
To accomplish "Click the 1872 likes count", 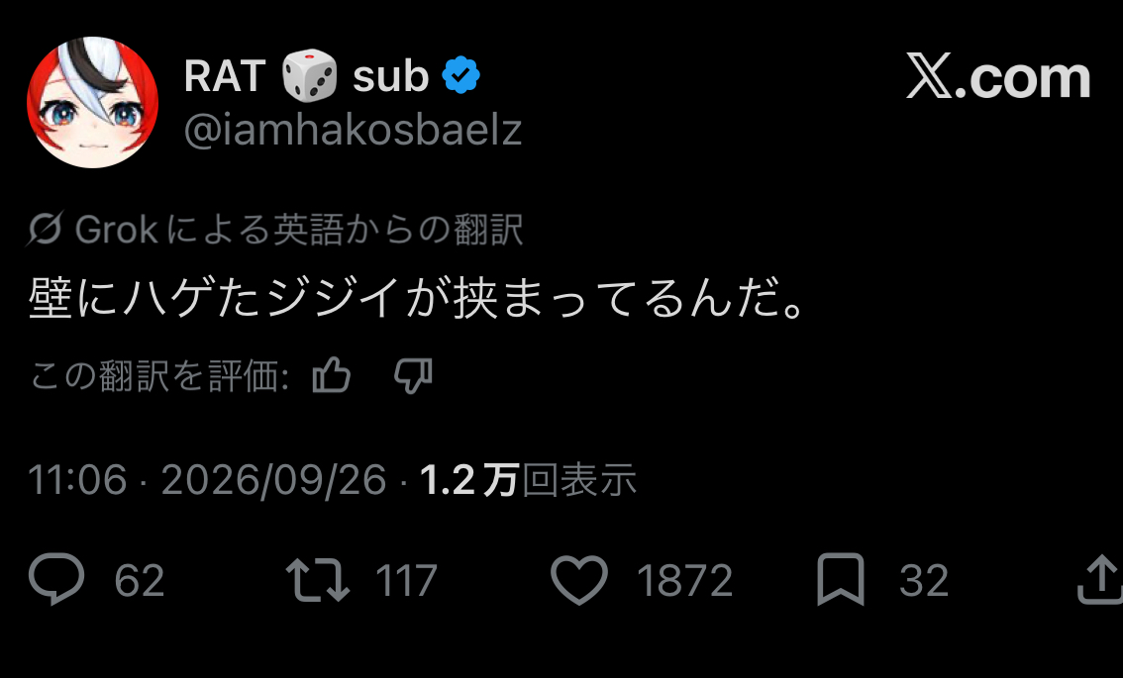I will click(684, 580).
